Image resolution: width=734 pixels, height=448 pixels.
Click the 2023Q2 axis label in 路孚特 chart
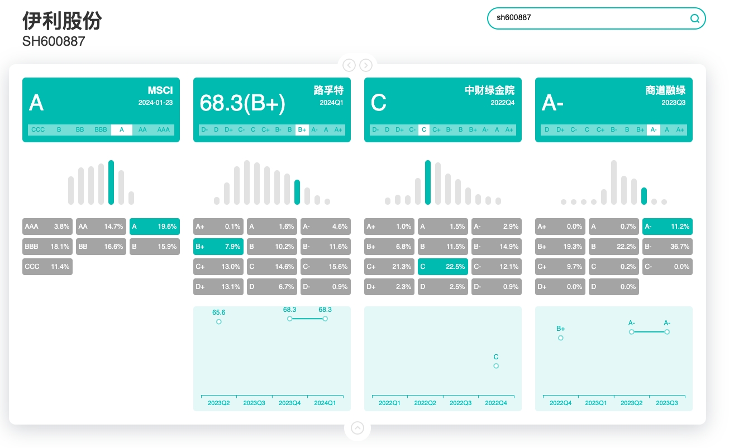[219, 403]
